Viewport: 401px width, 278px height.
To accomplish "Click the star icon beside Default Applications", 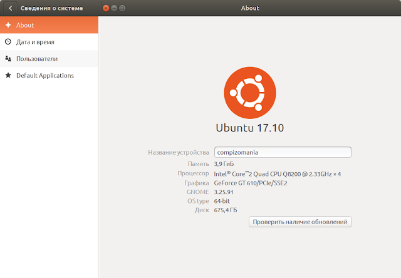I will pyautogui.click(x=8, y=75).
